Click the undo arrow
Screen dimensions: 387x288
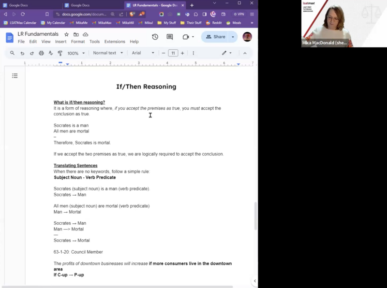(x=22, y=53)
